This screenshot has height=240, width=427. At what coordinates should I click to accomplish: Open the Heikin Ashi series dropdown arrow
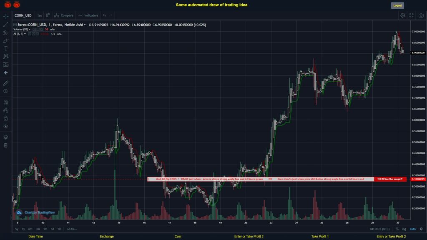(x=85, y=25)
